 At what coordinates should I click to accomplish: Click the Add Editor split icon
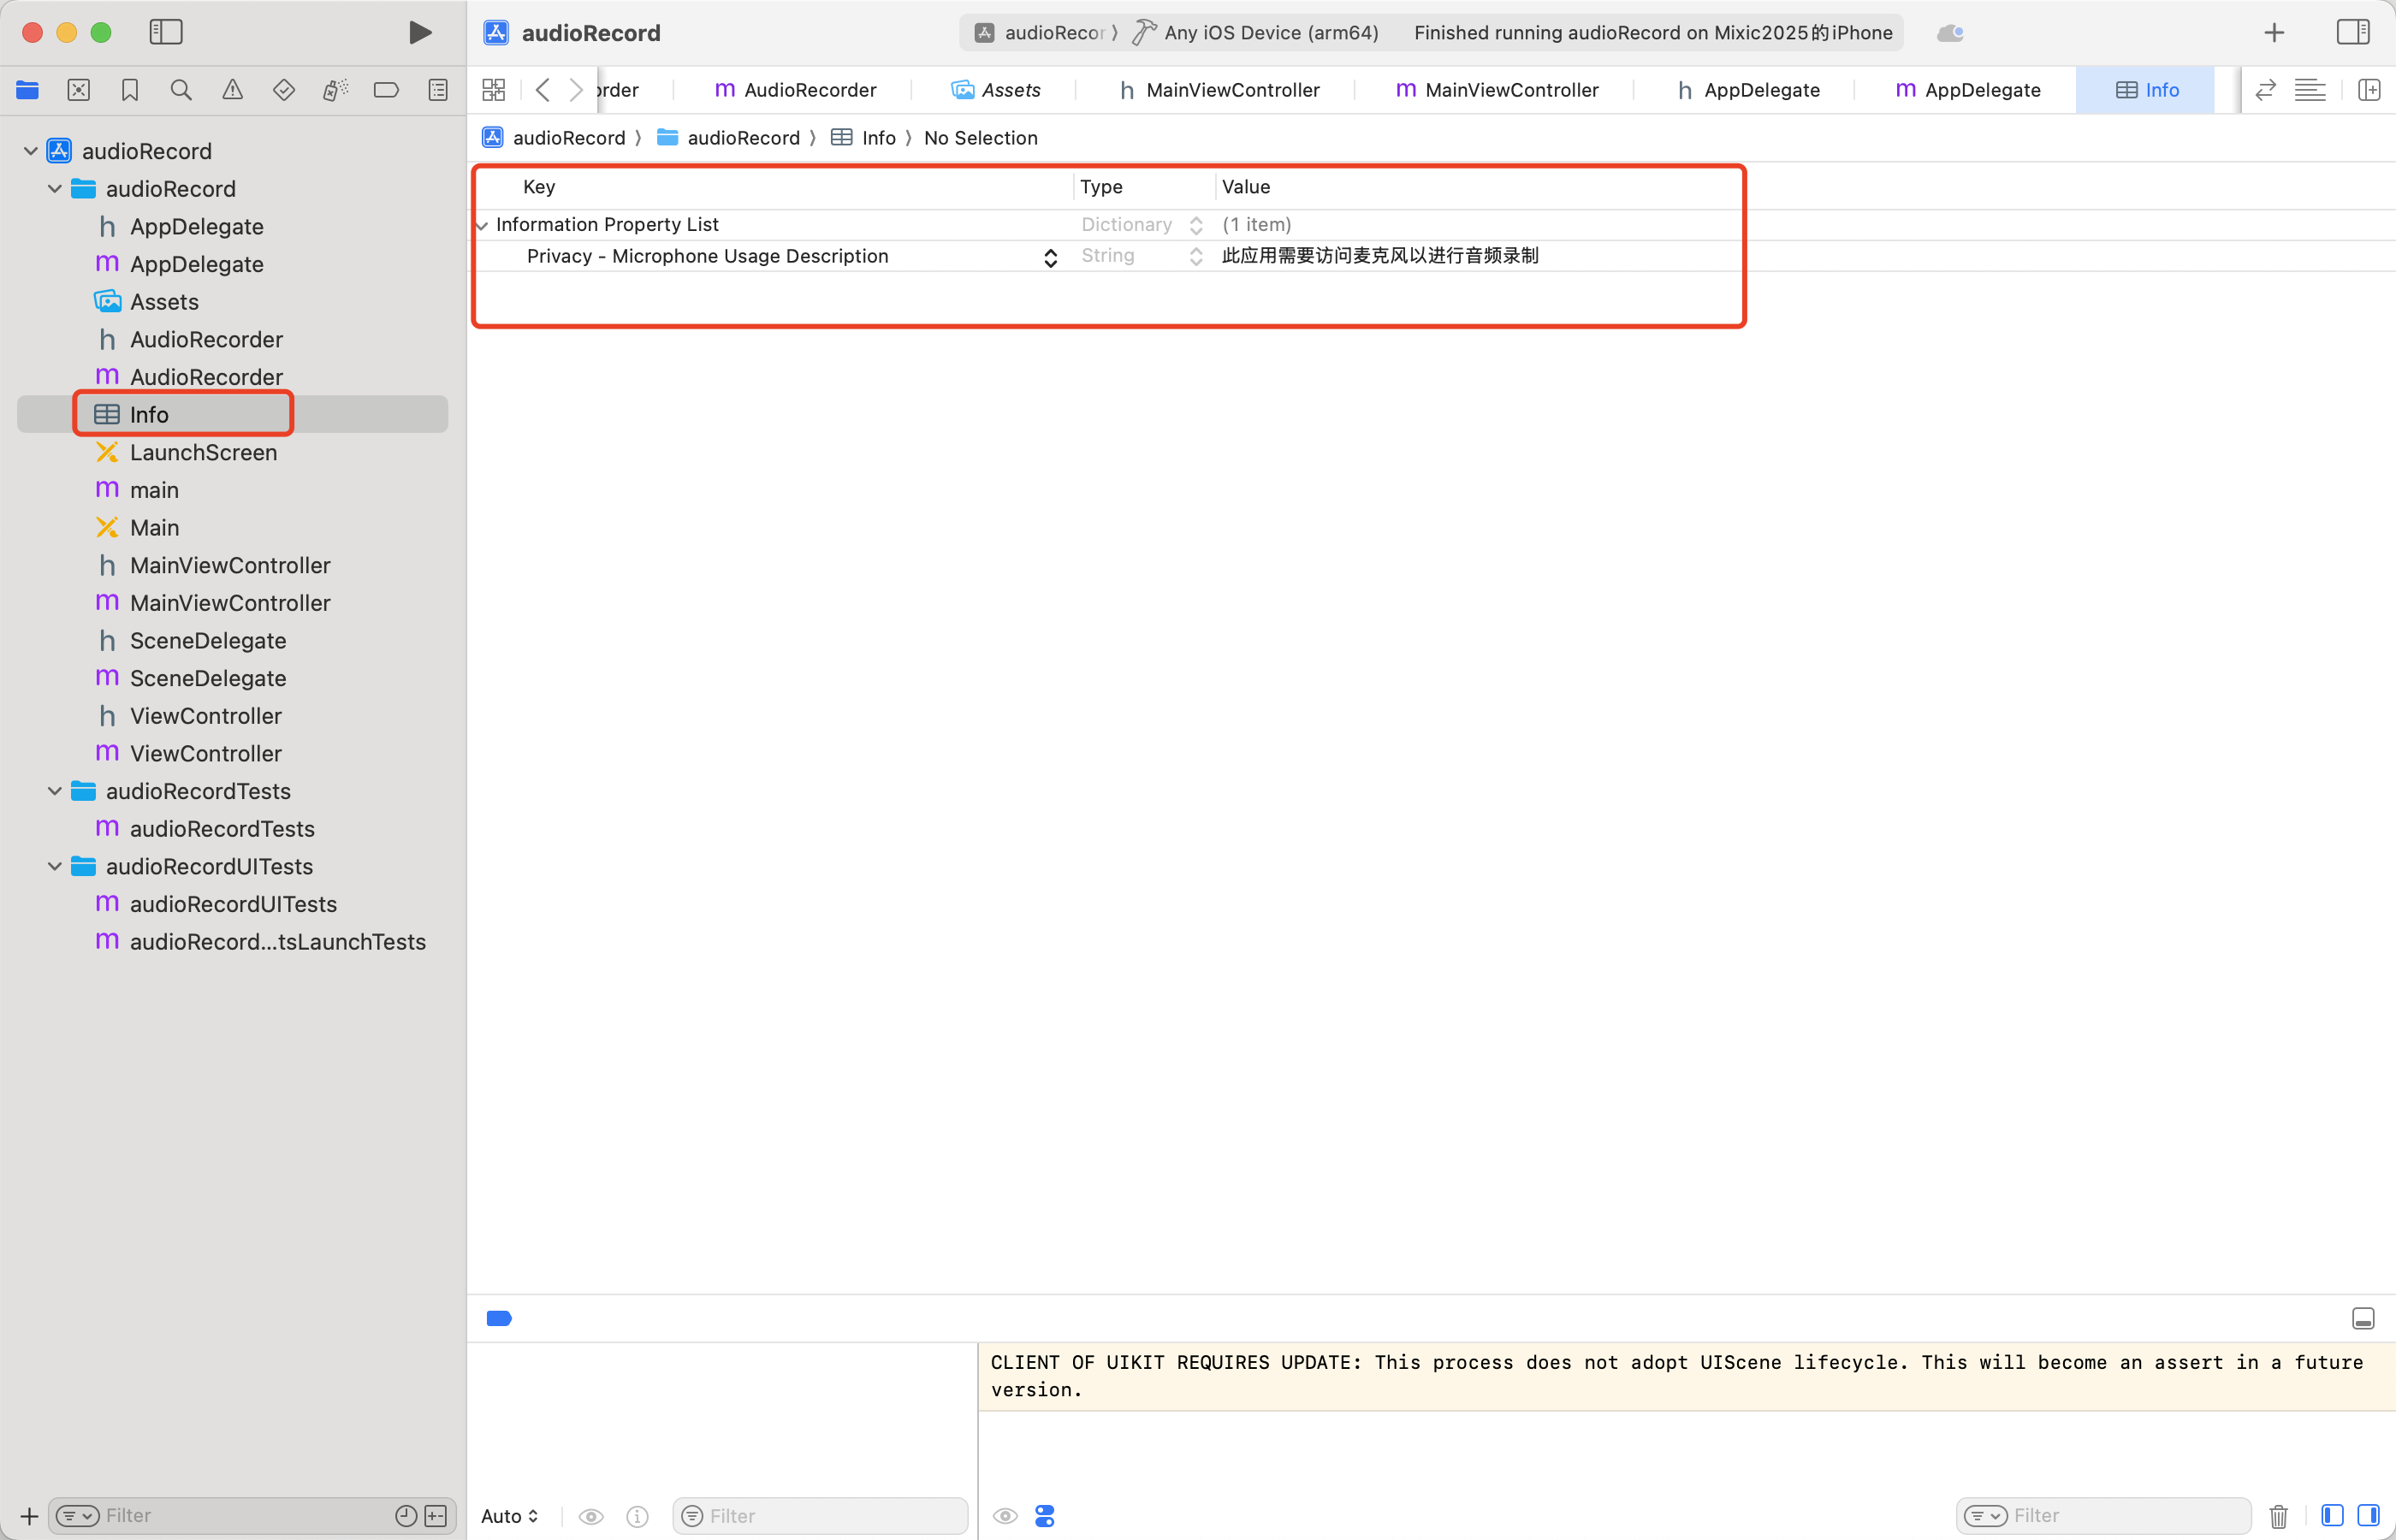[x=2368, y=90]
